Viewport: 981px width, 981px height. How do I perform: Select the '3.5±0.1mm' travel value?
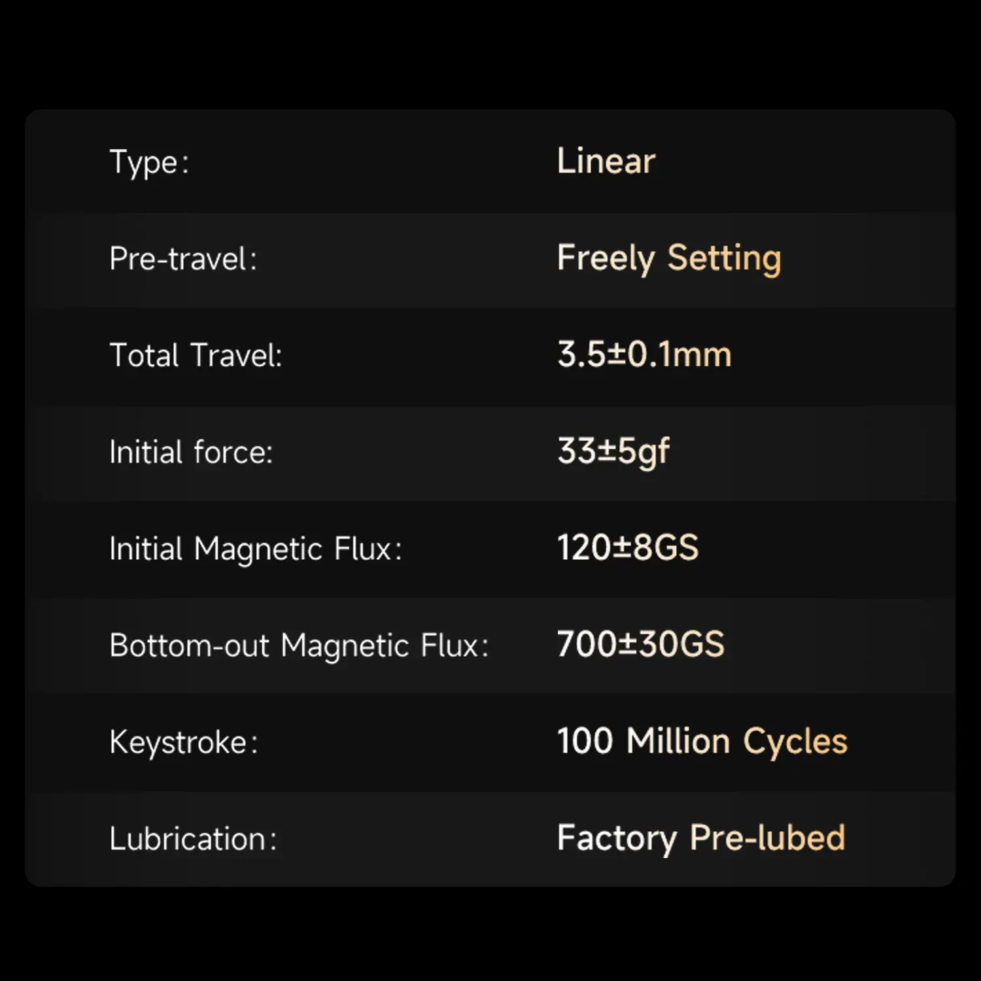click(644, 354)
